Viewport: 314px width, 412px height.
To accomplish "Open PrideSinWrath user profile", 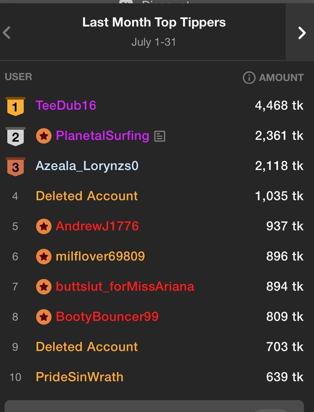I will pyautogui.click(x=80, y=377).
